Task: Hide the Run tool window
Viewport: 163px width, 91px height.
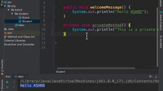Action: (156, 76)
